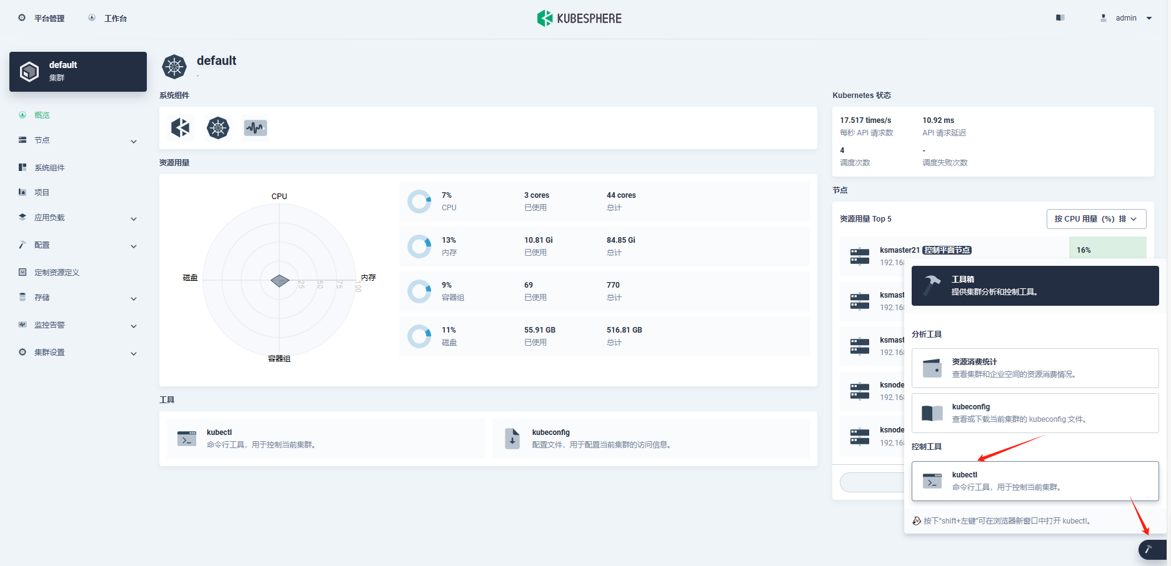This screenshot has width=1171, height=566.
Task: Open the kubeconfig card under 工具
Action: (x=651, y=439)
